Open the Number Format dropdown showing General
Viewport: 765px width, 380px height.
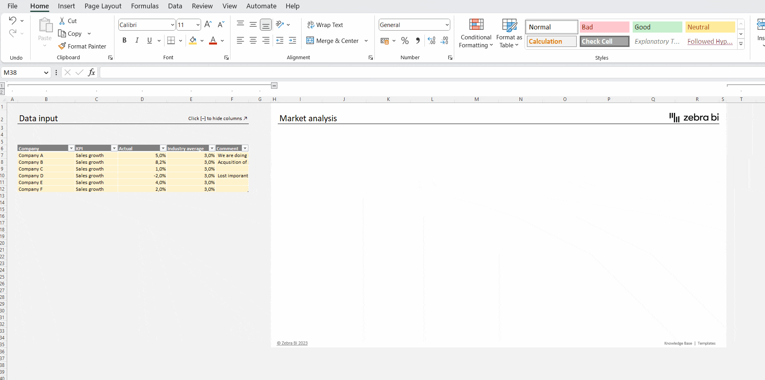tap(414, 25)
